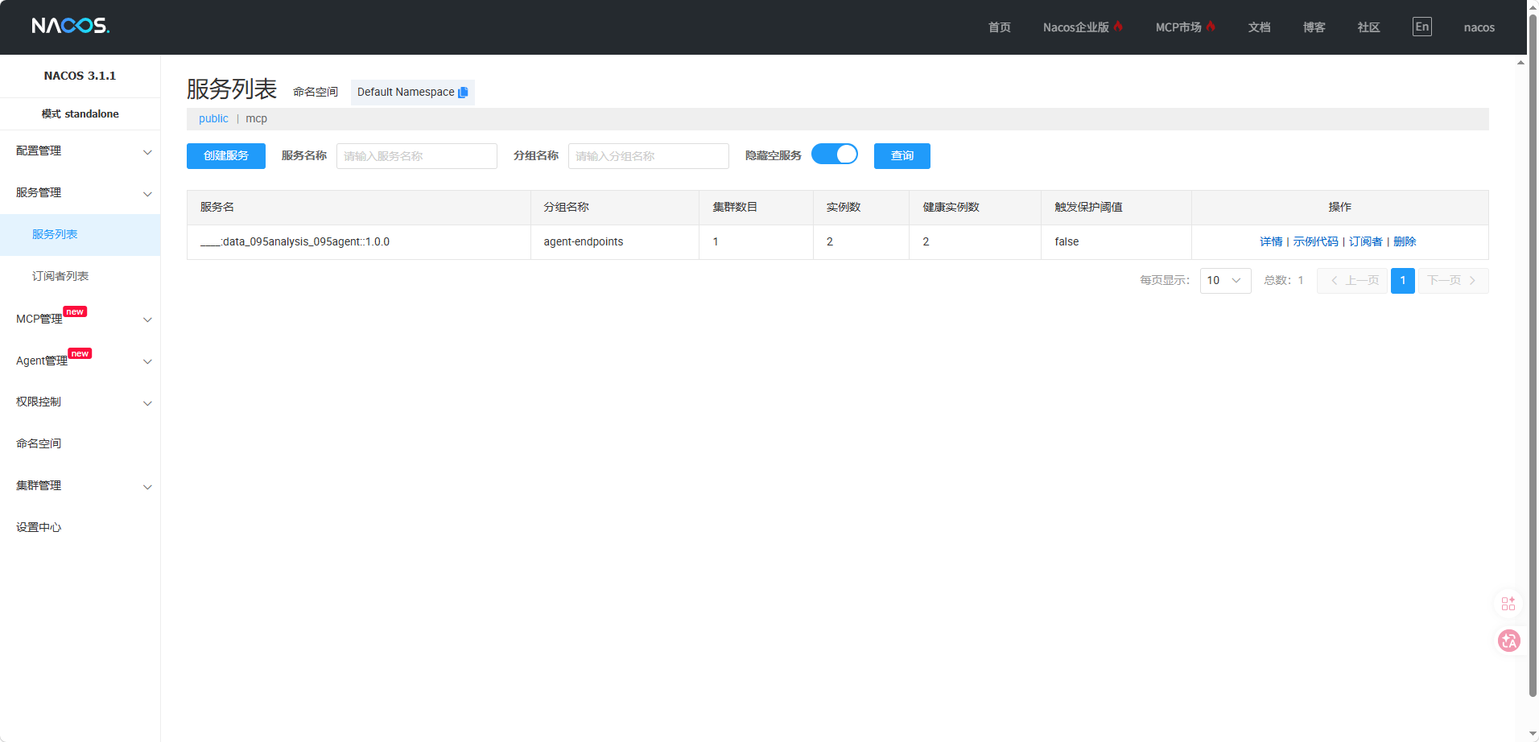The image size is (1539, 742).
Task: Expand the 配置管理 menu
Action: 80,151
